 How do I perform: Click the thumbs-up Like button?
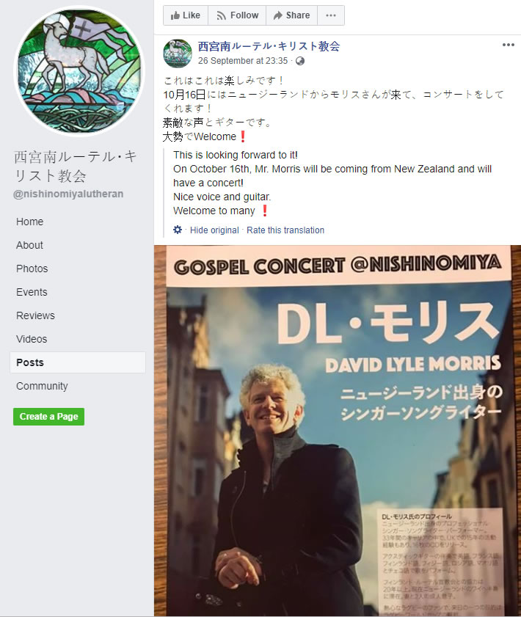coord(186,15)
